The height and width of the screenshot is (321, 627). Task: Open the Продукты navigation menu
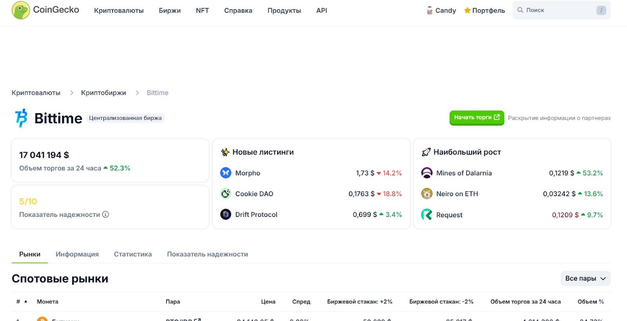tap(284, 11)
